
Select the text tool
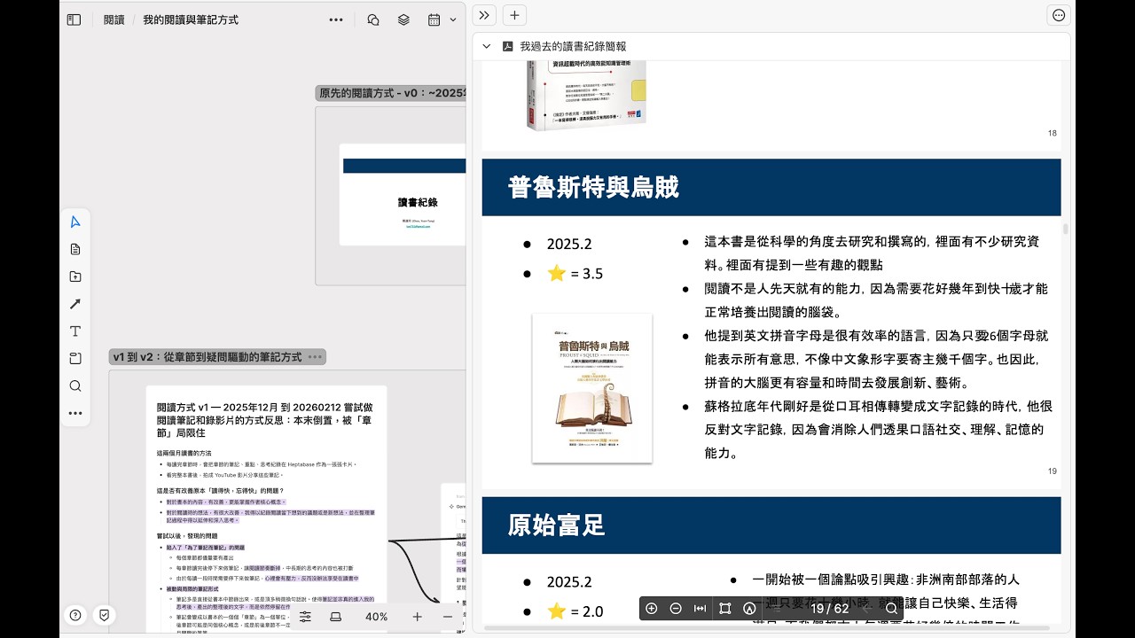[75, 331]
